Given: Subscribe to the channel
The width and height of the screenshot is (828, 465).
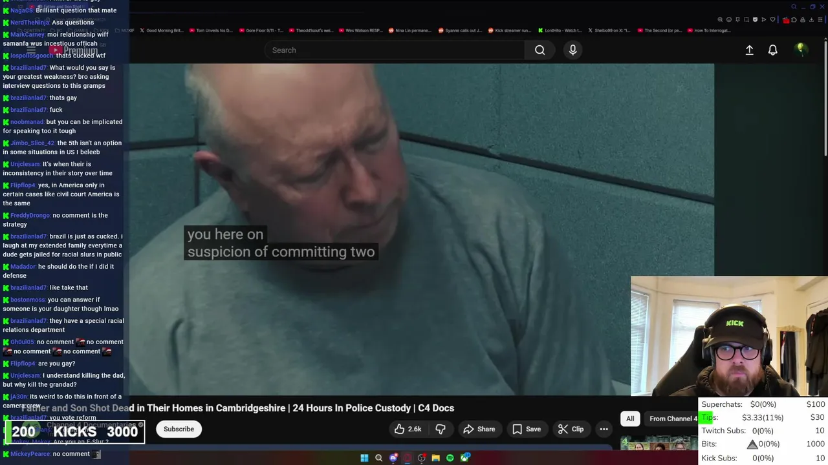Looking at the screenshot, I should (179, 429).
